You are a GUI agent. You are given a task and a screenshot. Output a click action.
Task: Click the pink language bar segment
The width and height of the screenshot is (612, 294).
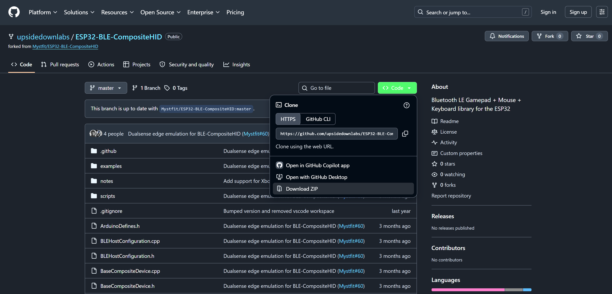pyautogui.click(x=468, y=290)
